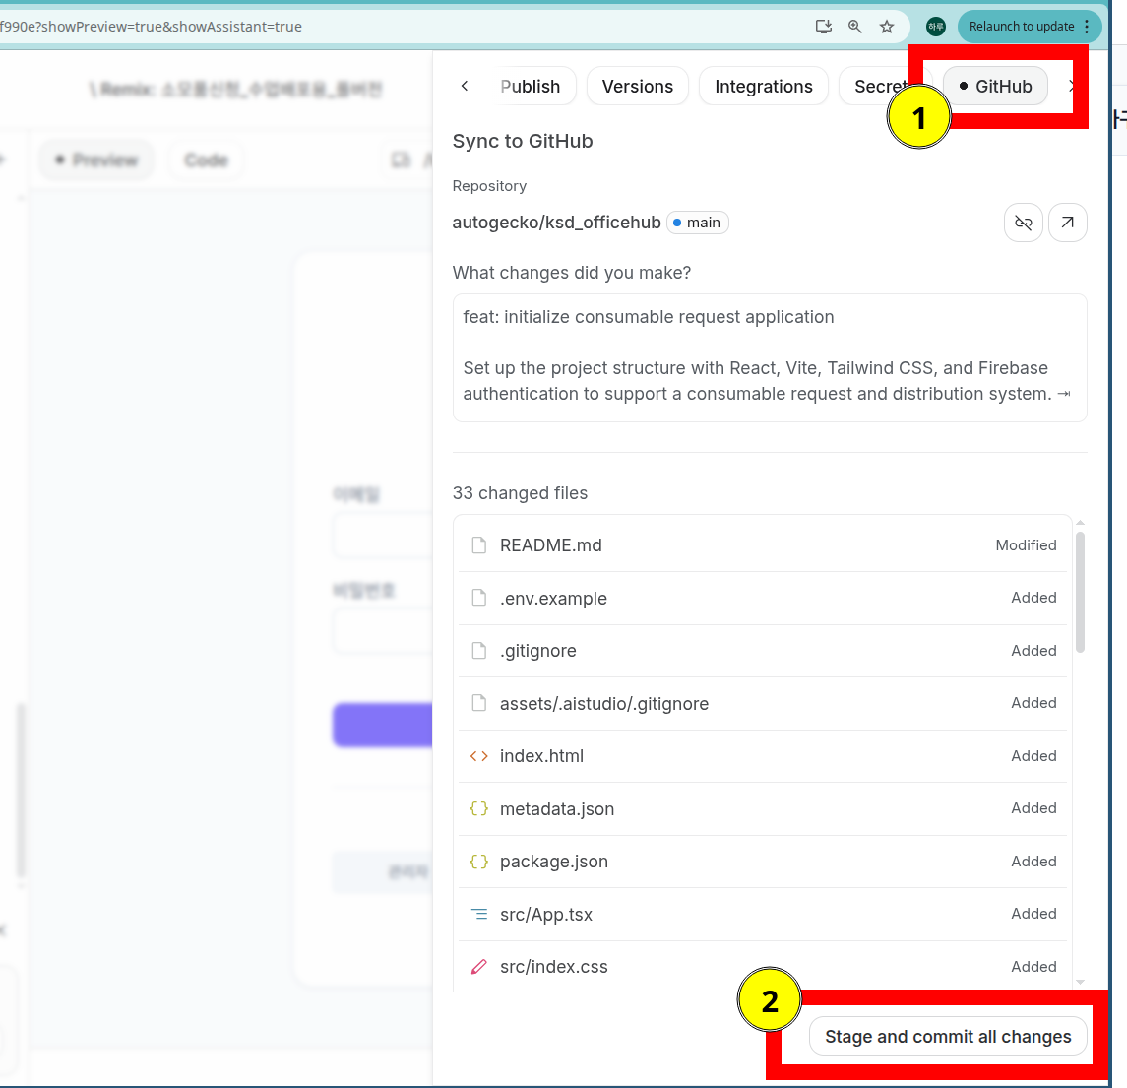
Task: Bookmark this page with the star icon
Action: coord(887,27)
